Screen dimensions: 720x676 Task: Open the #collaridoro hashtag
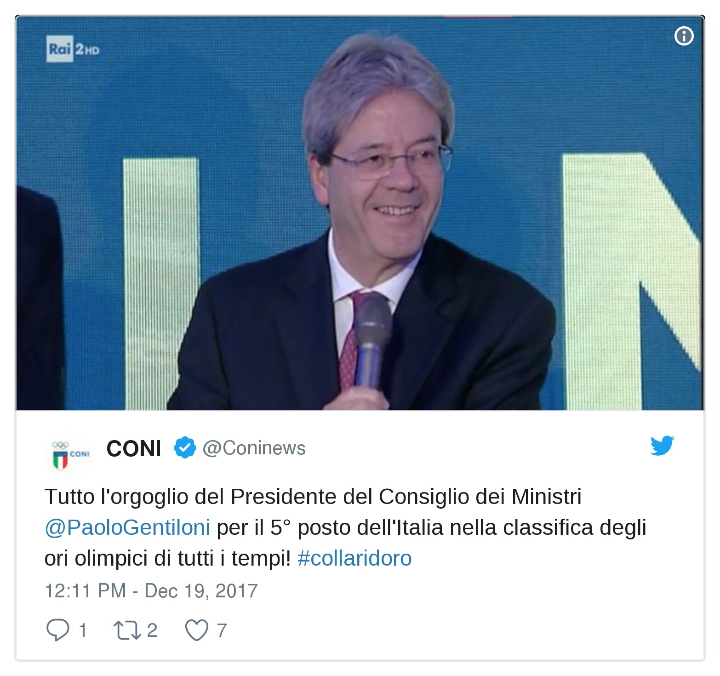pos(354,558)
